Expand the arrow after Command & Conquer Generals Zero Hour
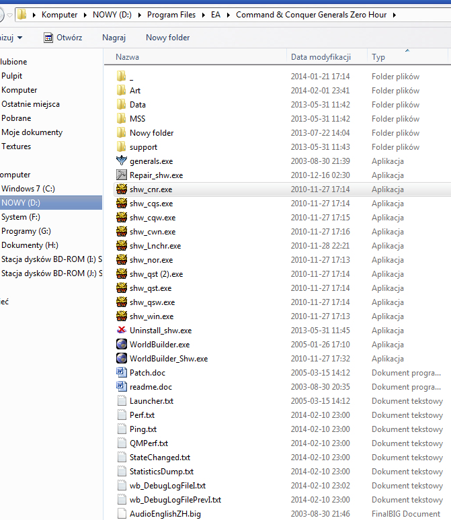Screen dimensions: 451x520 (394, 14)
